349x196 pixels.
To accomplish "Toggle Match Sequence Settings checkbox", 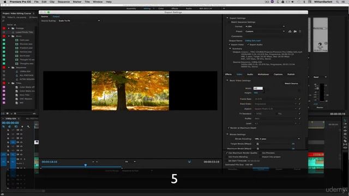I will 229,22.
